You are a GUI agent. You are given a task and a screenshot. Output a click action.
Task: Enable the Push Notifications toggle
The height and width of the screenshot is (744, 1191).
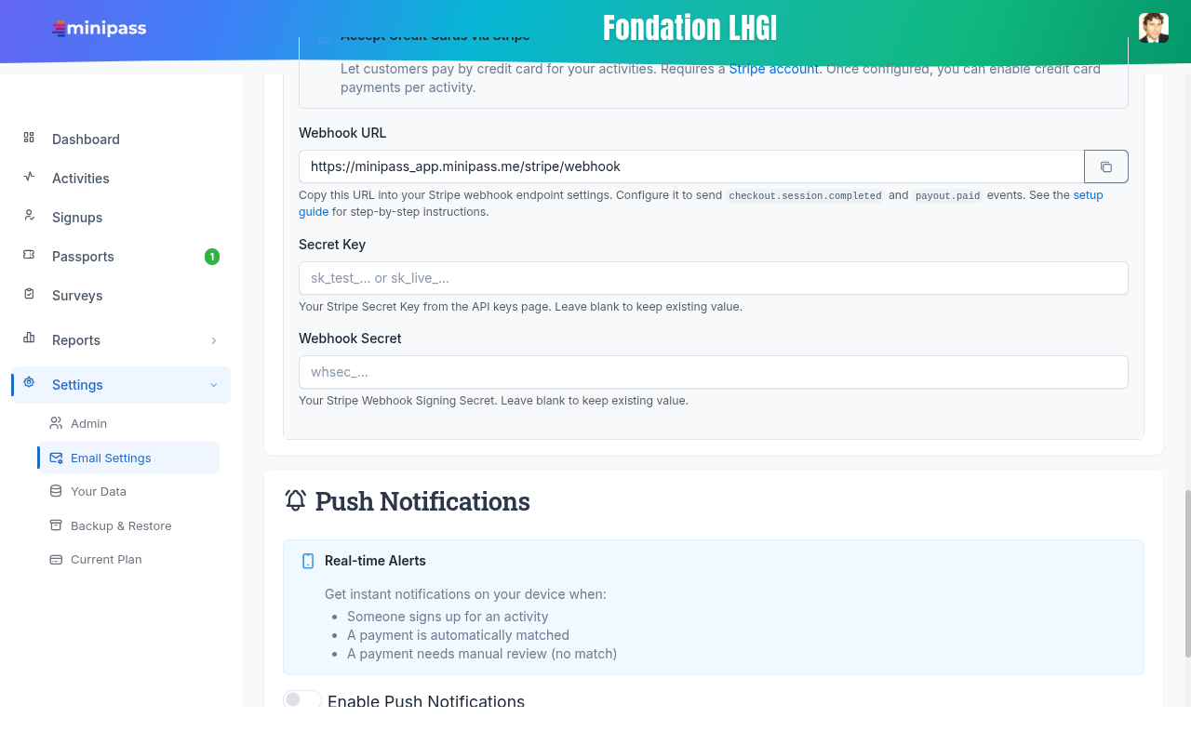302,699
